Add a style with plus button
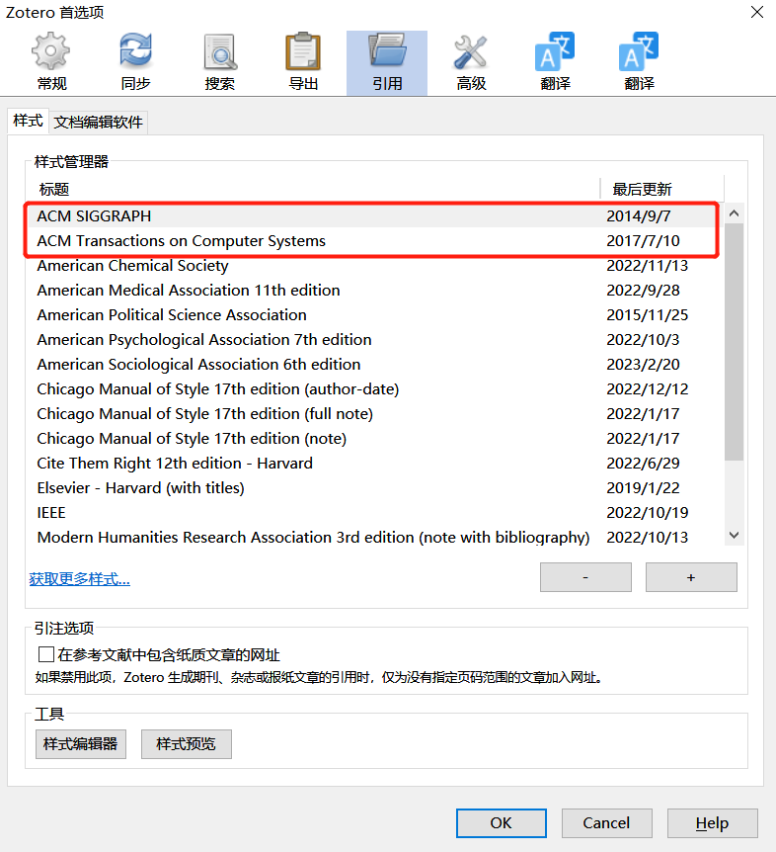The image size is (776, 852). click(x=691, y=577)
